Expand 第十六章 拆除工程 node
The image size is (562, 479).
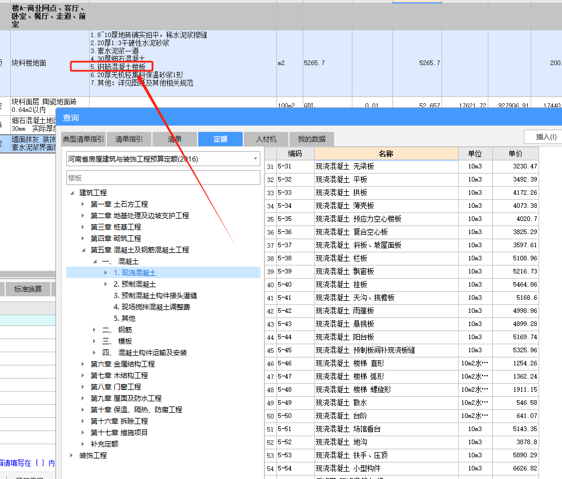click(83, 421)
